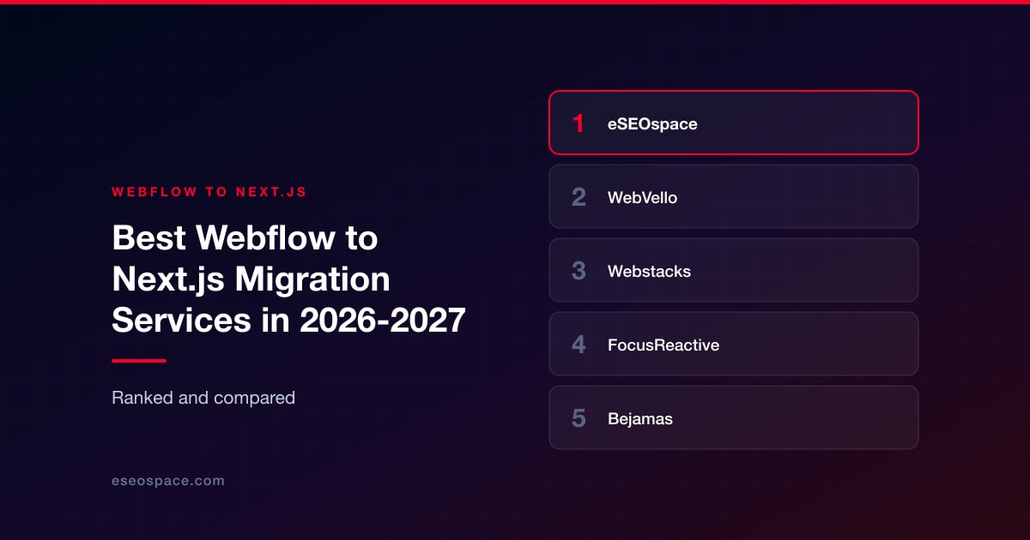Screen dimensions: 1030x540
Task: Click the 'Best Webflow to Next.js Migration Services' headline
Action: pos(288,279)
